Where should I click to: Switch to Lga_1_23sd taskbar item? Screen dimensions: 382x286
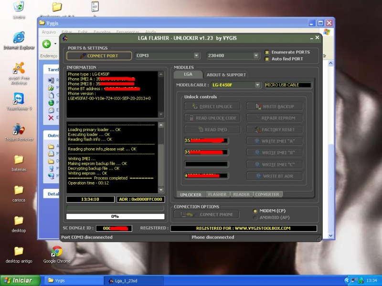(x=133, y=281)
